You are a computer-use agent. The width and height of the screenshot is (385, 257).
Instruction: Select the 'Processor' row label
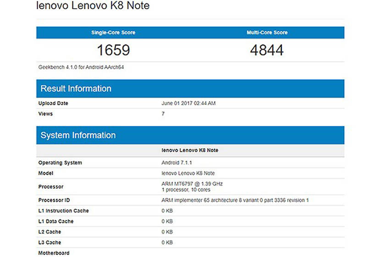coord(51,187)
